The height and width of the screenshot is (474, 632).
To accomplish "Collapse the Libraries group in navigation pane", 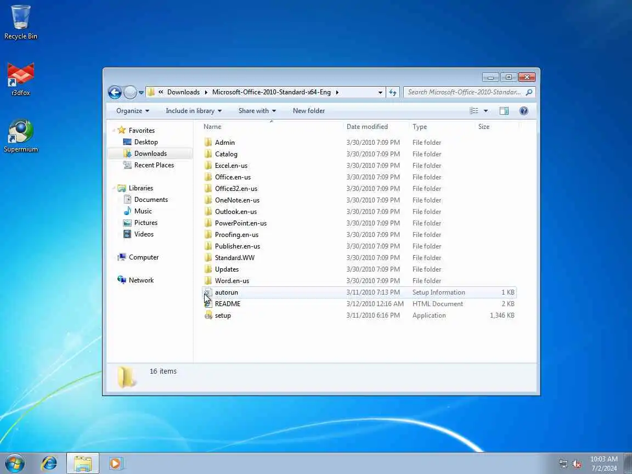I will pyautogui.click(x=114, y=188).
